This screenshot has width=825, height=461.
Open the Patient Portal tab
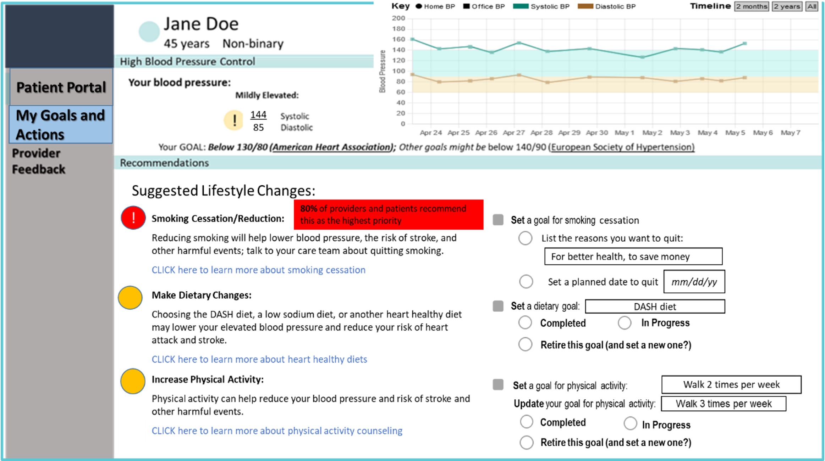pyautogui.click(x=61, y=87)
